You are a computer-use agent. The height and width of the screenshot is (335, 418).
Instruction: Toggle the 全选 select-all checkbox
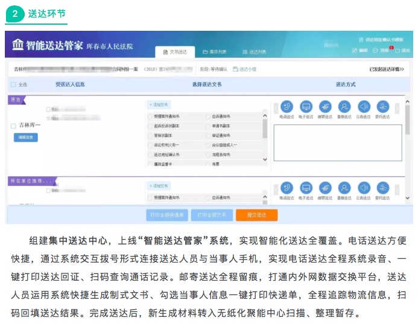tap(13, 85)
